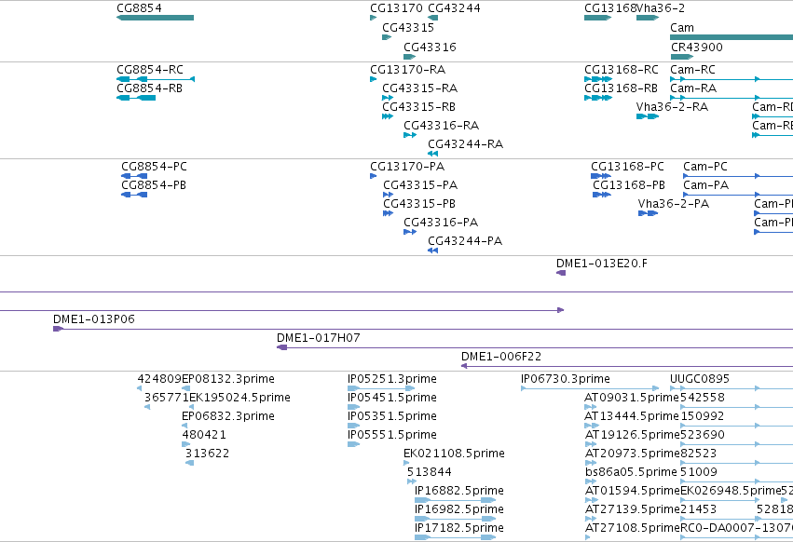
Task: Click the Cam-PA protein feature
Action: (738, 195)
